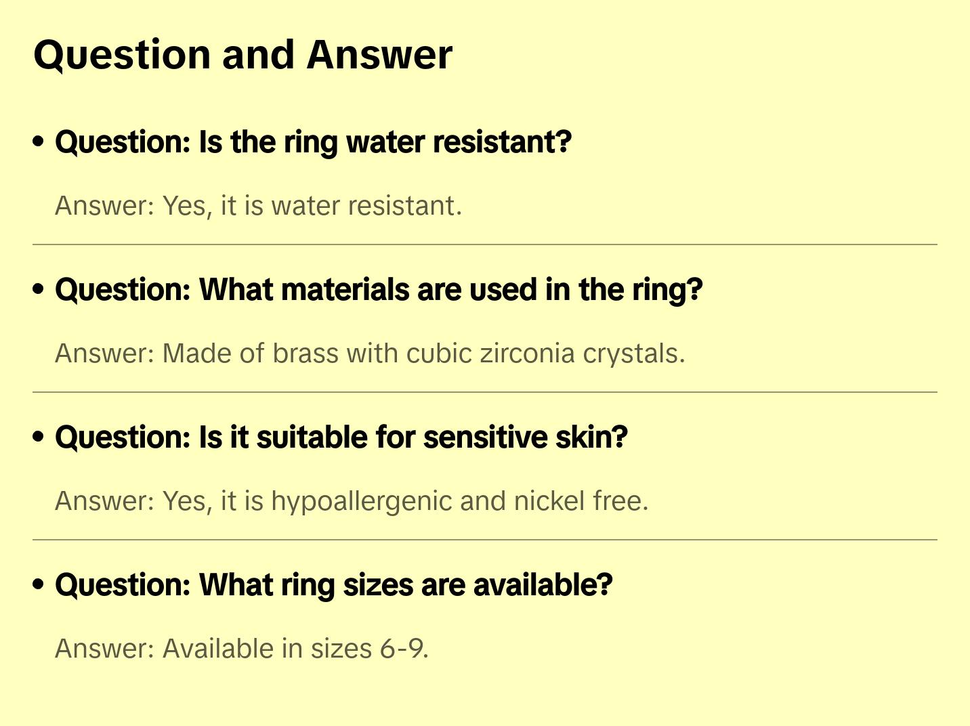Click the bullet before the ring sizes question
The height and width of the screenshot is (726, 970).
click(39, 584)
